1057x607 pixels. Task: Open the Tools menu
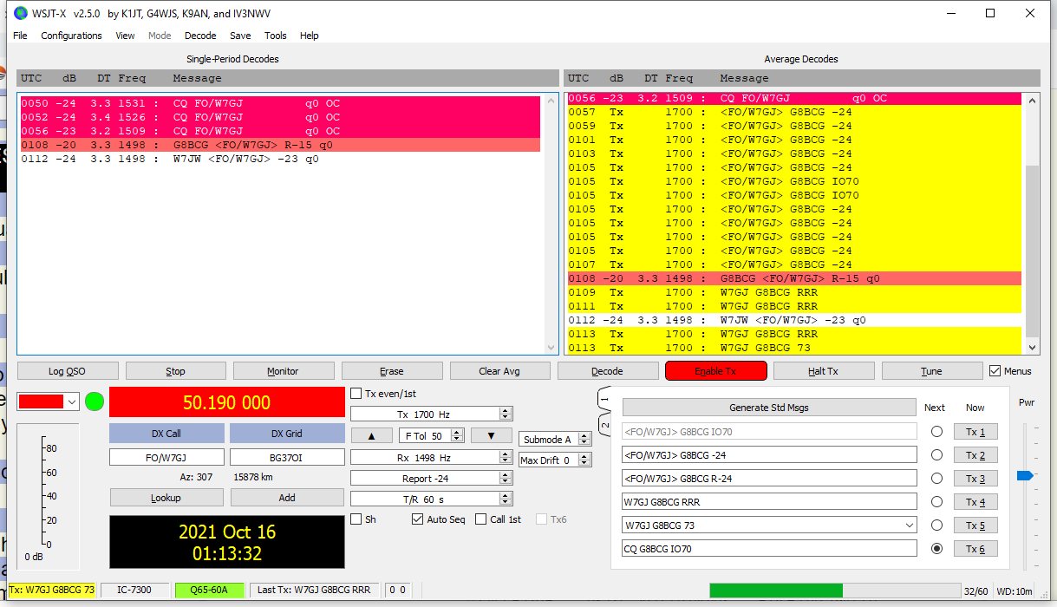(x=276, y=36)
